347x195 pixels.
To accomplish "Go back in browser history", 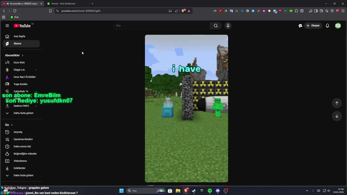I will coord(4,11).
